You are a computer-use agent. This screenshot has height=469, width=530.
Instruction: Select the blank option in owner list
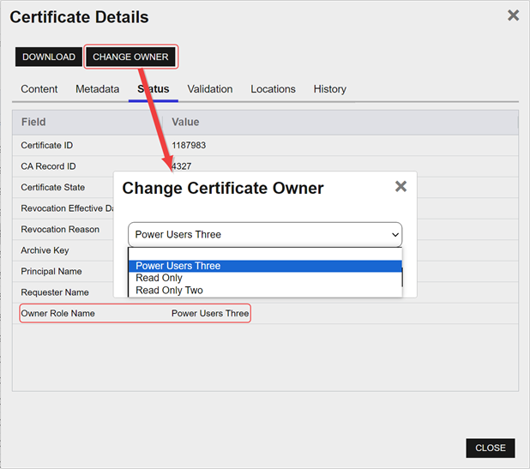[264, 254]
